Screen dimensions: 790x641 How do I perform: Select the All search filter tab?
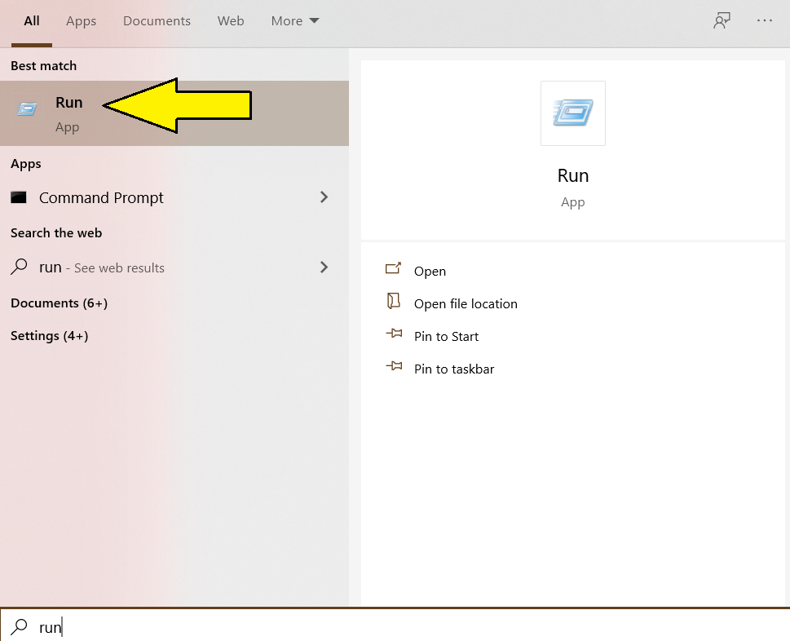pos(31,21)
